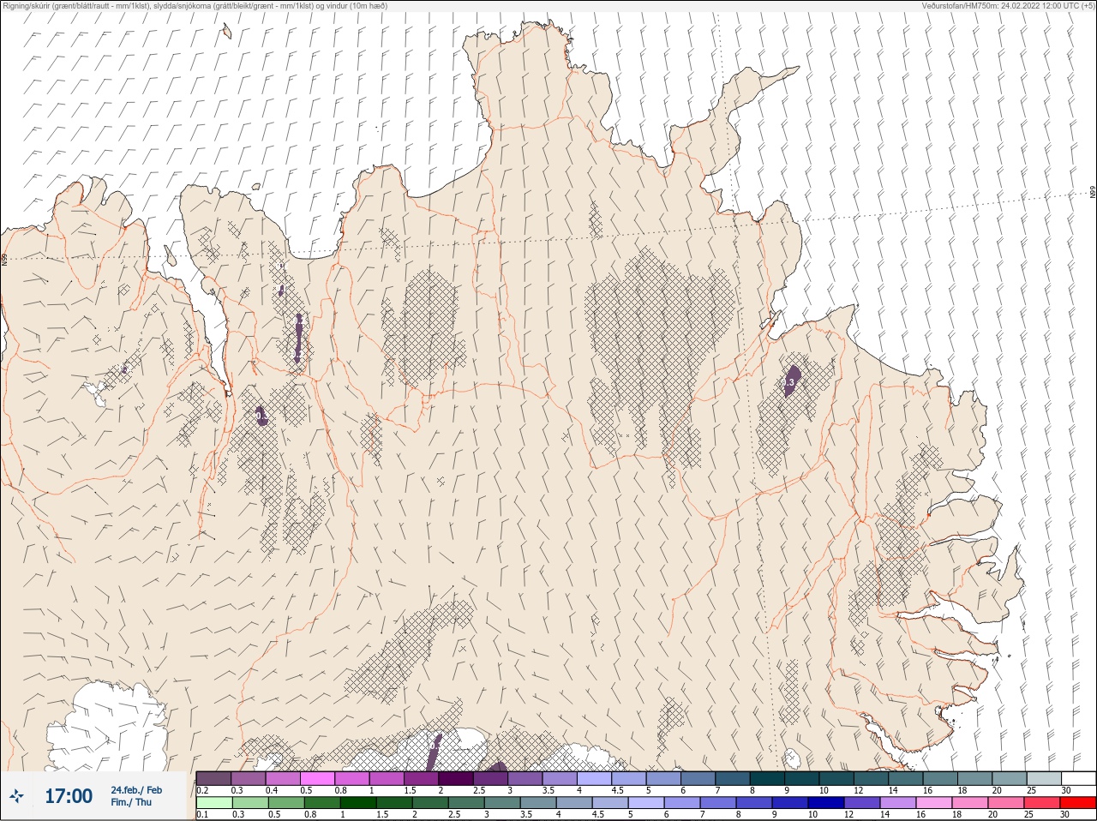Select the white swatch labeled 30 in upper legend

[1078, 778]
